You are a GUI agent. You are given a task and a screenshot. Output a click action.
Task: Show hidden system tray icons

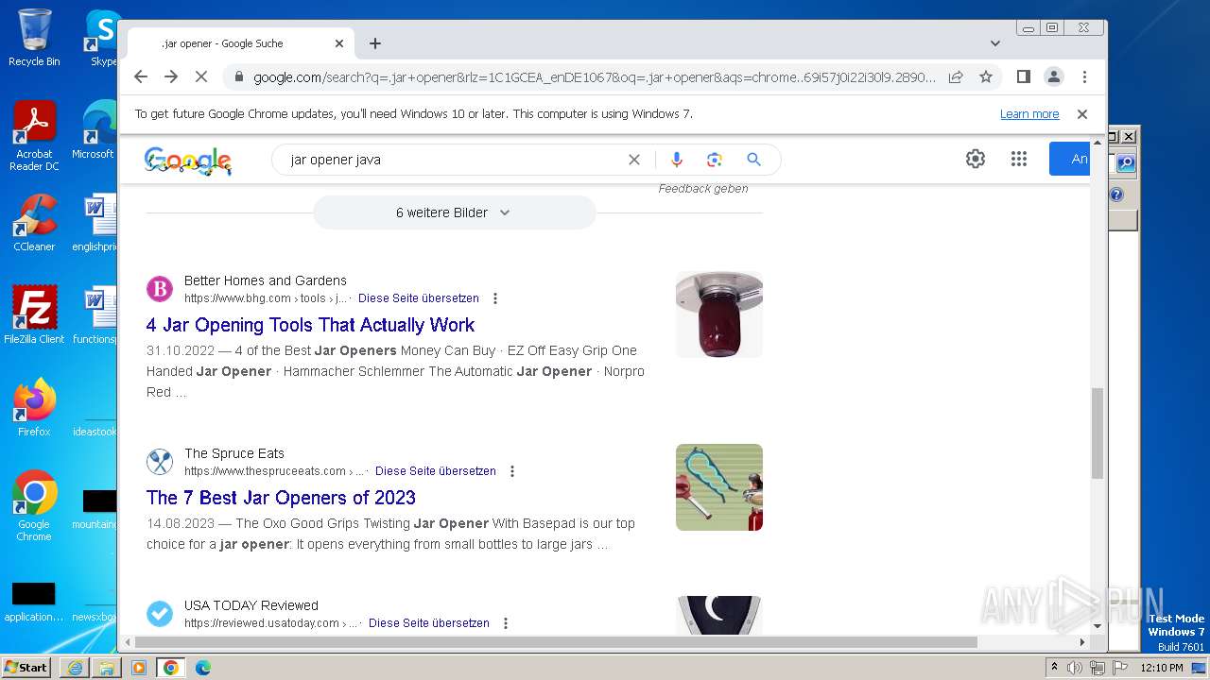click(1054, 668)
